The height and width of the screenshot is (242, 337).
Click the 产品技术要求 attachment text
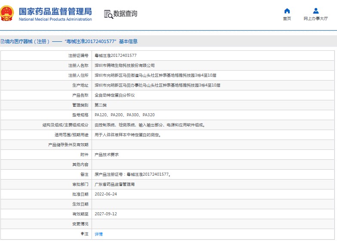coord(107,155)
